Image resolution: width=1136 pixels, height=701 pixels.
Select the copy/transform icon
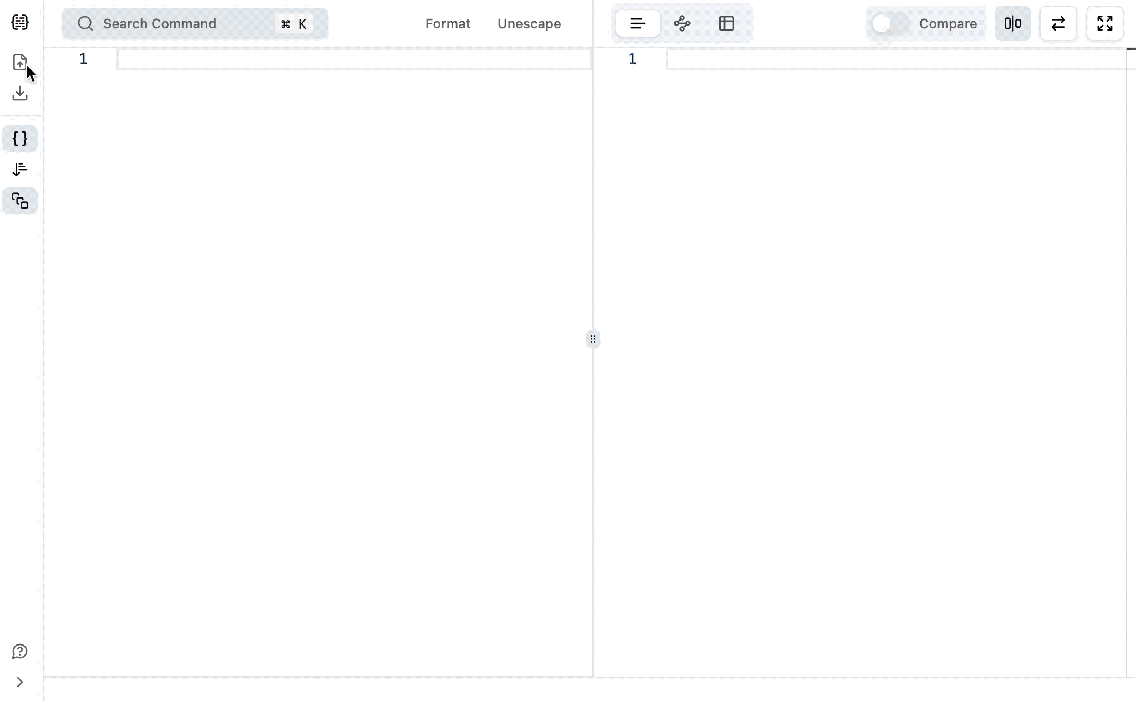coord(21,201)
